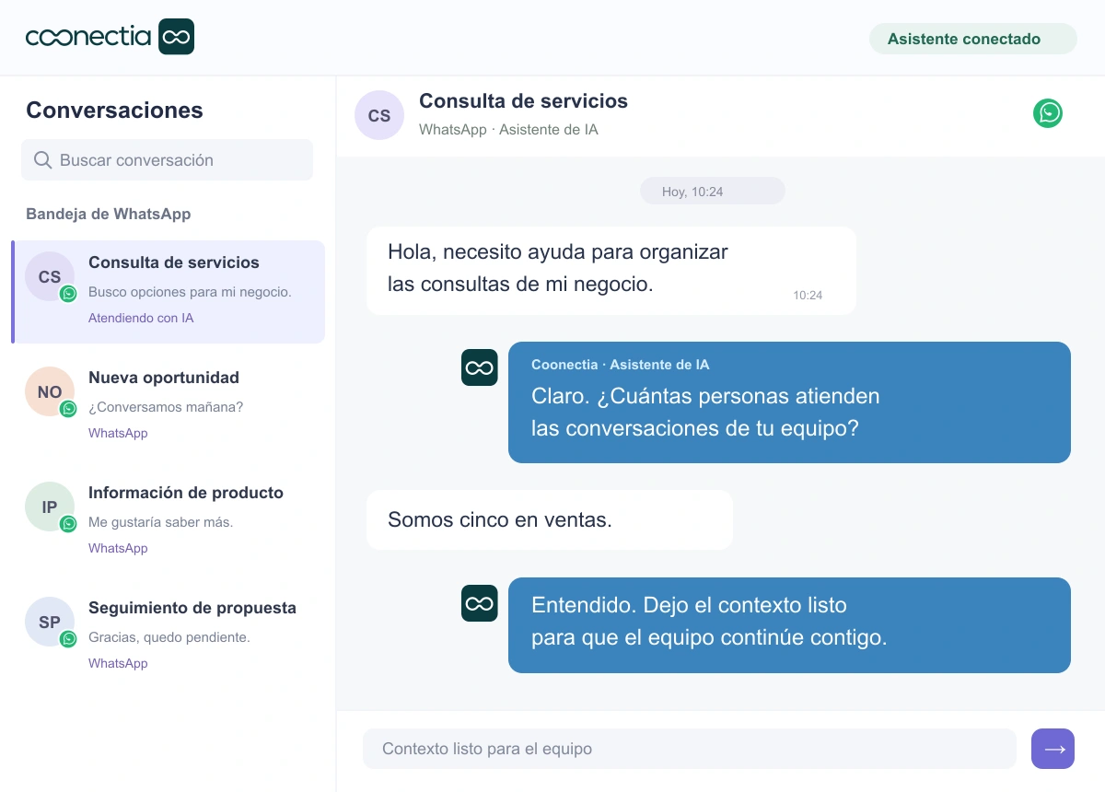
Task: Click WhatsApp label under Información de producto
Action: click(118, 548)
